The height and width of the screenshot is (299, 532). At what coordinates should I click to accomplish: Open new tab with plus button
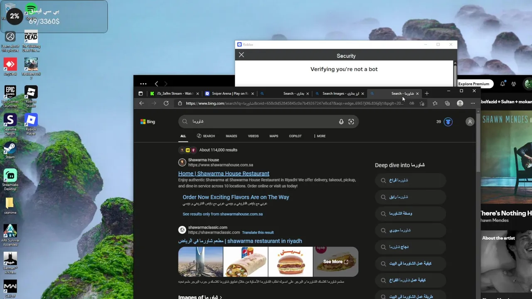click(427, 93)
